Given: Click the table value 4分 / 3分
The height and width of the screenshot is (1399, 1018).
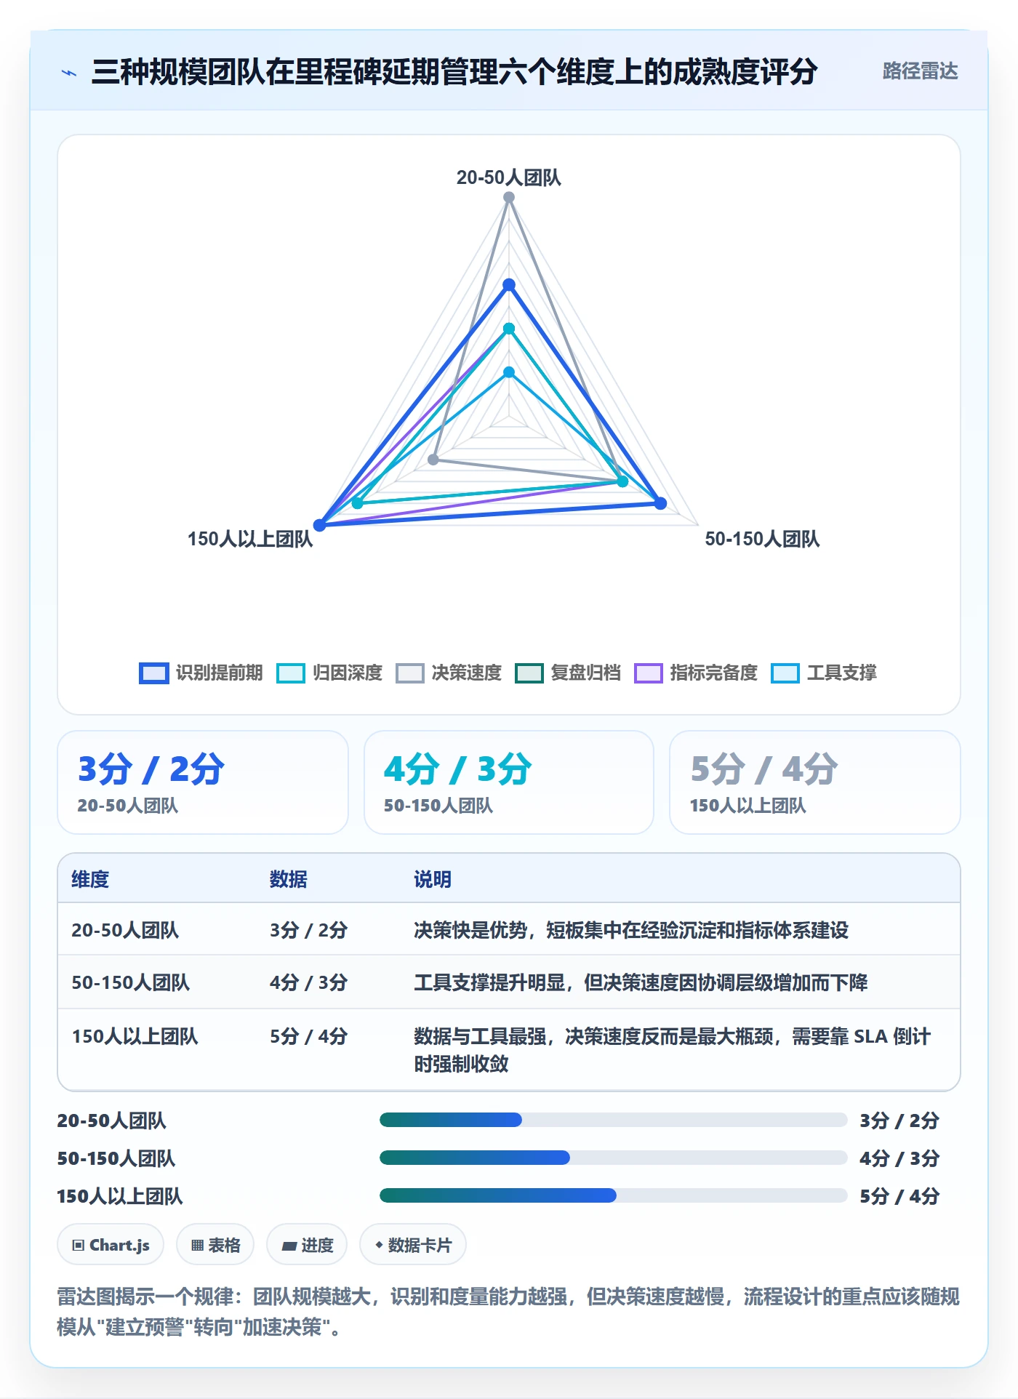Looking at the screenshot, I should (x=309, y=982).
